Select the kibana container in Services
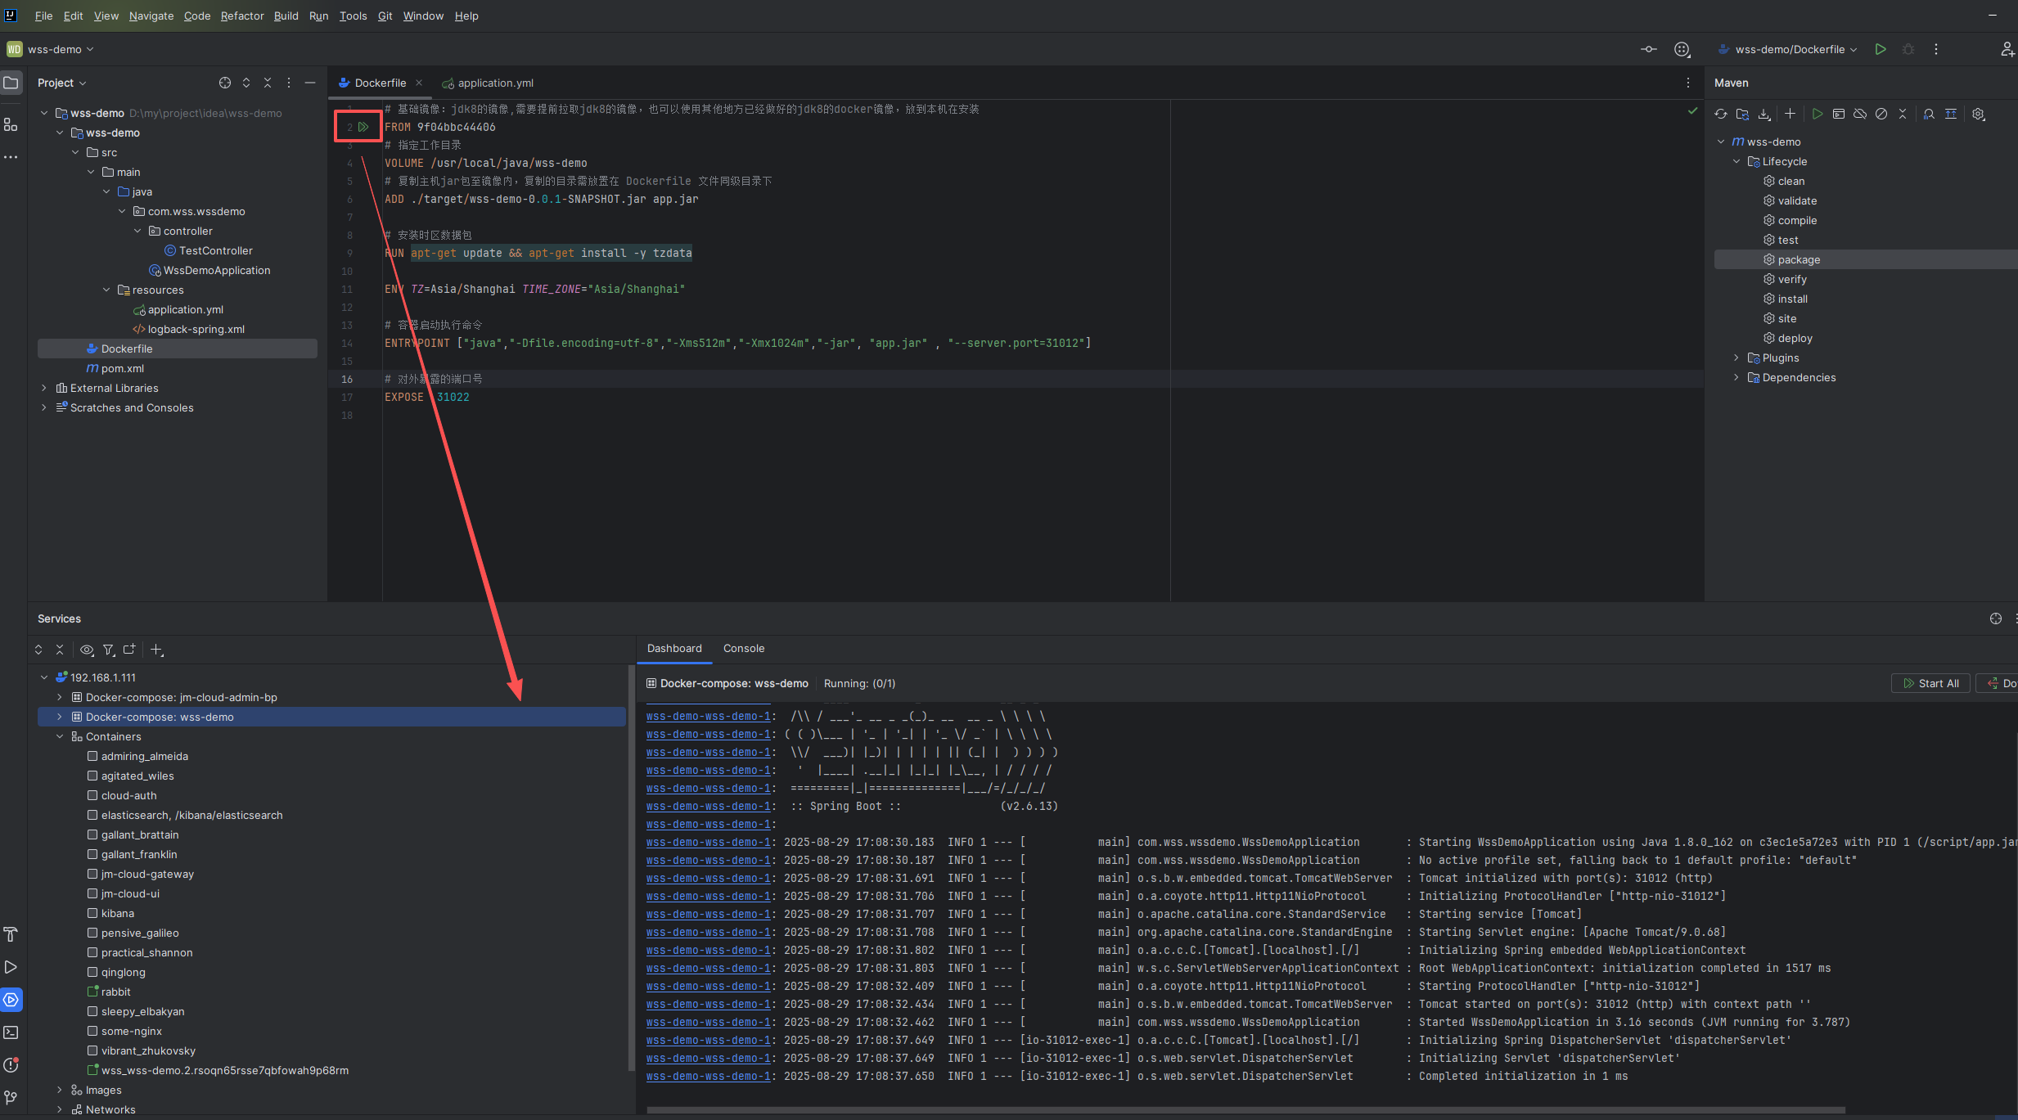The width and height of the screenshot is (2018, 1120). tap(118, 913)
